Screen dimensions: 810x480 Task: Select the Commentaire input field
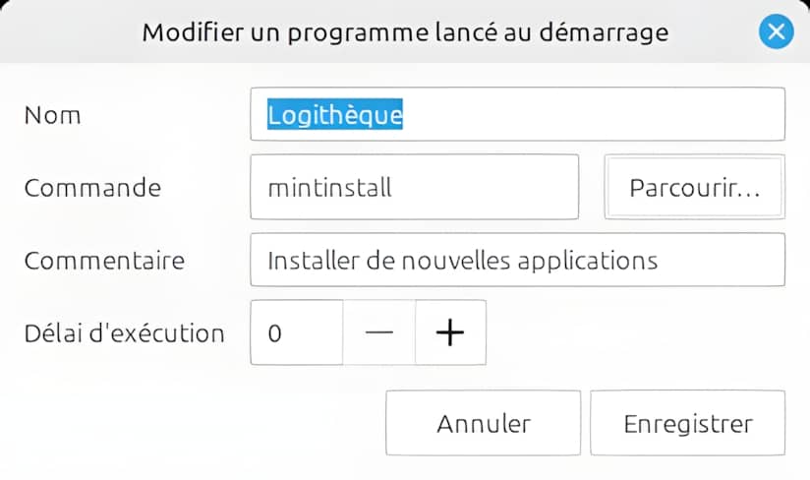tap(517, 261)
